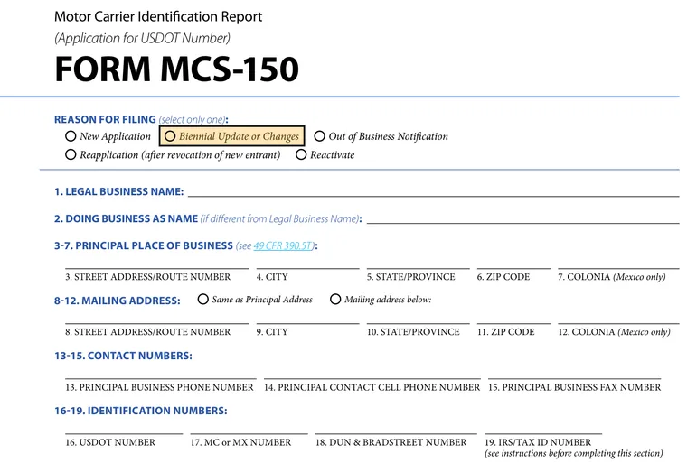
Task: Click field 3 principal street address line
Action: point(157,263)
